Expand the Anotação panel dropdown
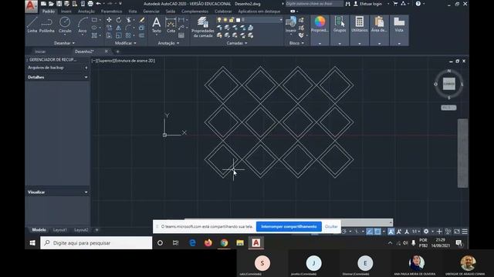The height and width of the screenshot is (277, 494). pos(168,43)
